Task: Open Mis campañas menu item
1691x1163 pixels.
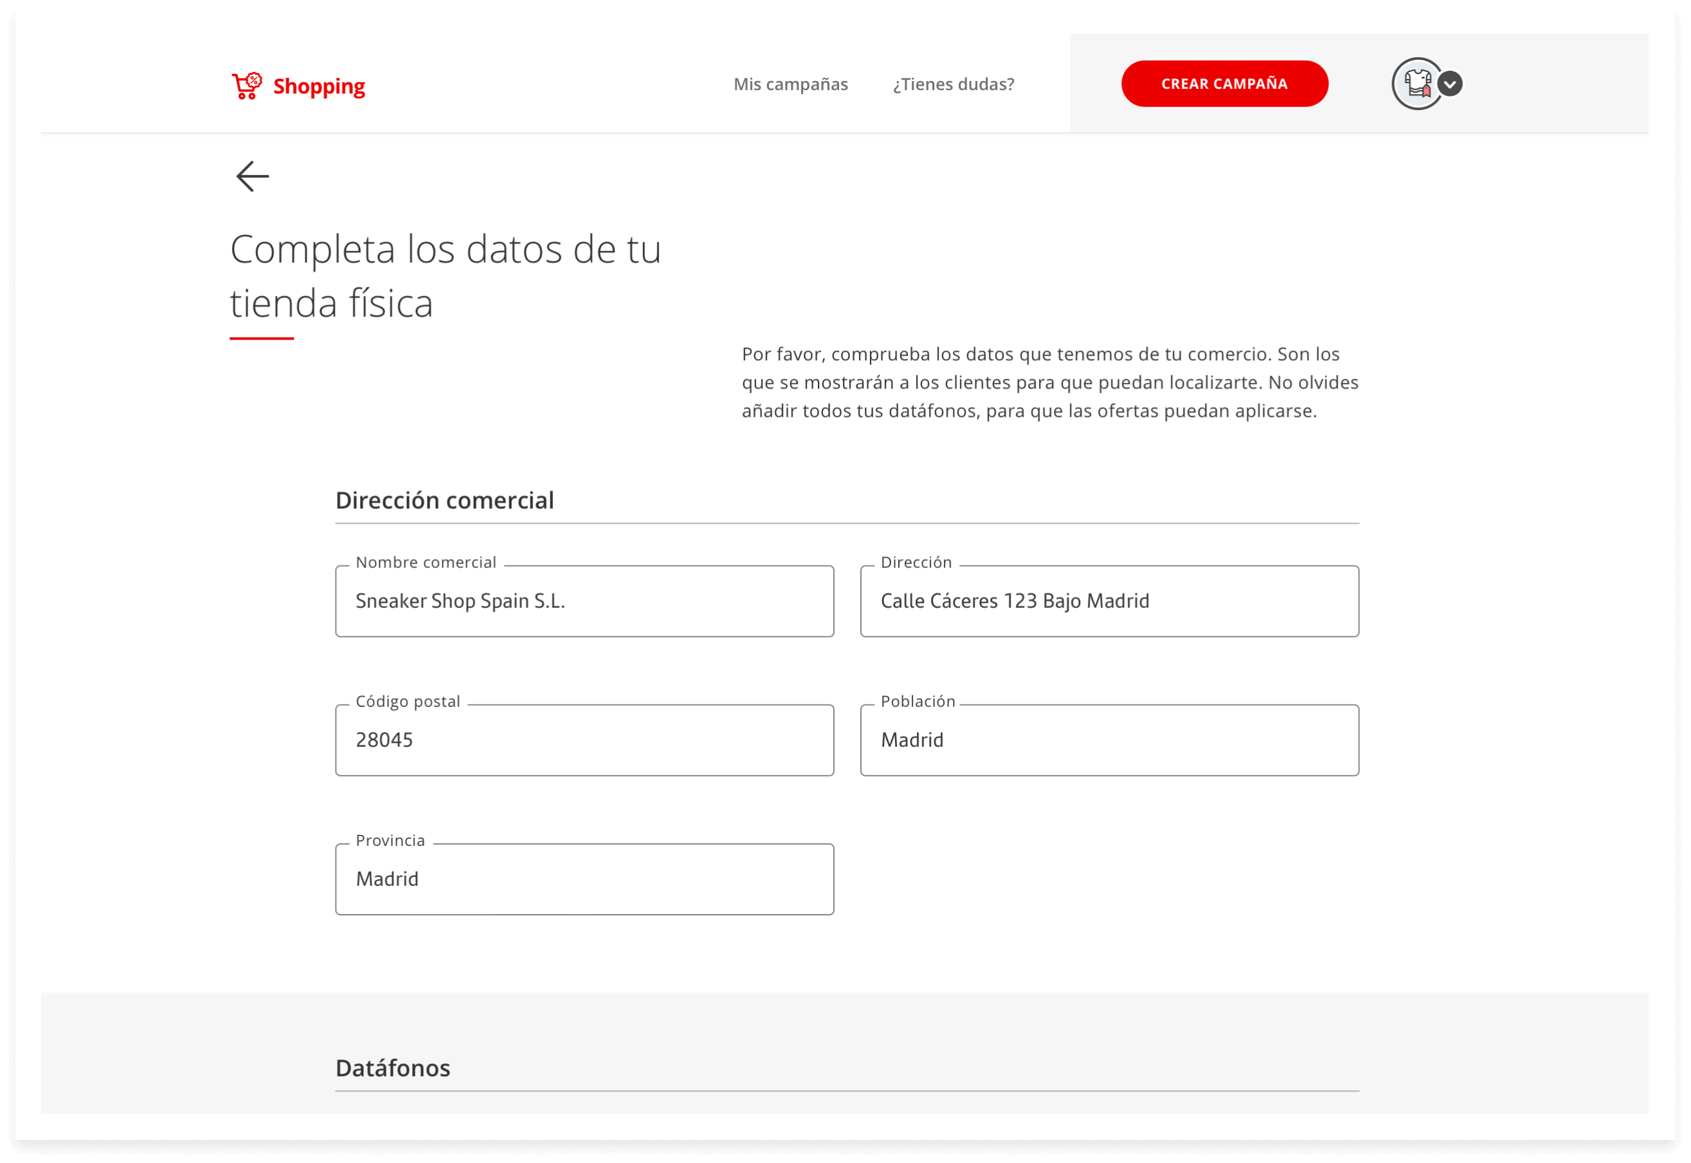Action: coord(790,84)
